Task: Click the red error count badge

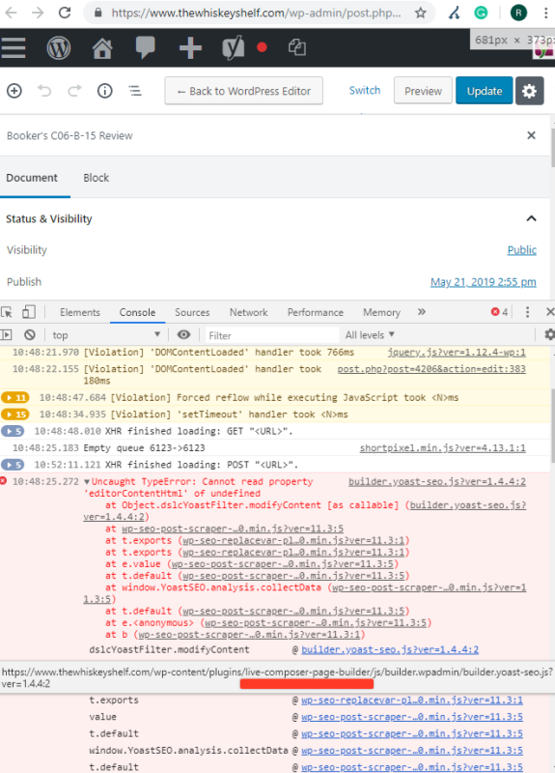Action: 499,312
